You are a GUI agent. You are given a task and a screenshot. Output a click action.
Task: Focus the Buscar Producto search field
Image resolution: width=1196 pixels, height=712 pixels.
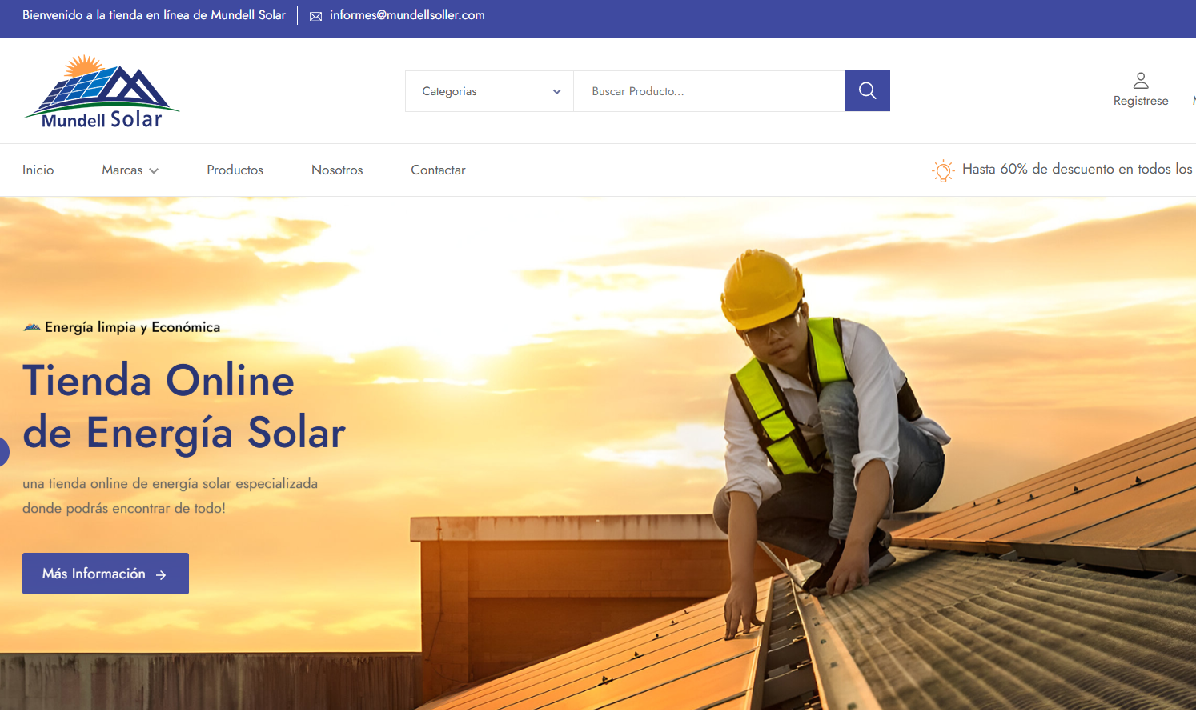coord(708,91)
